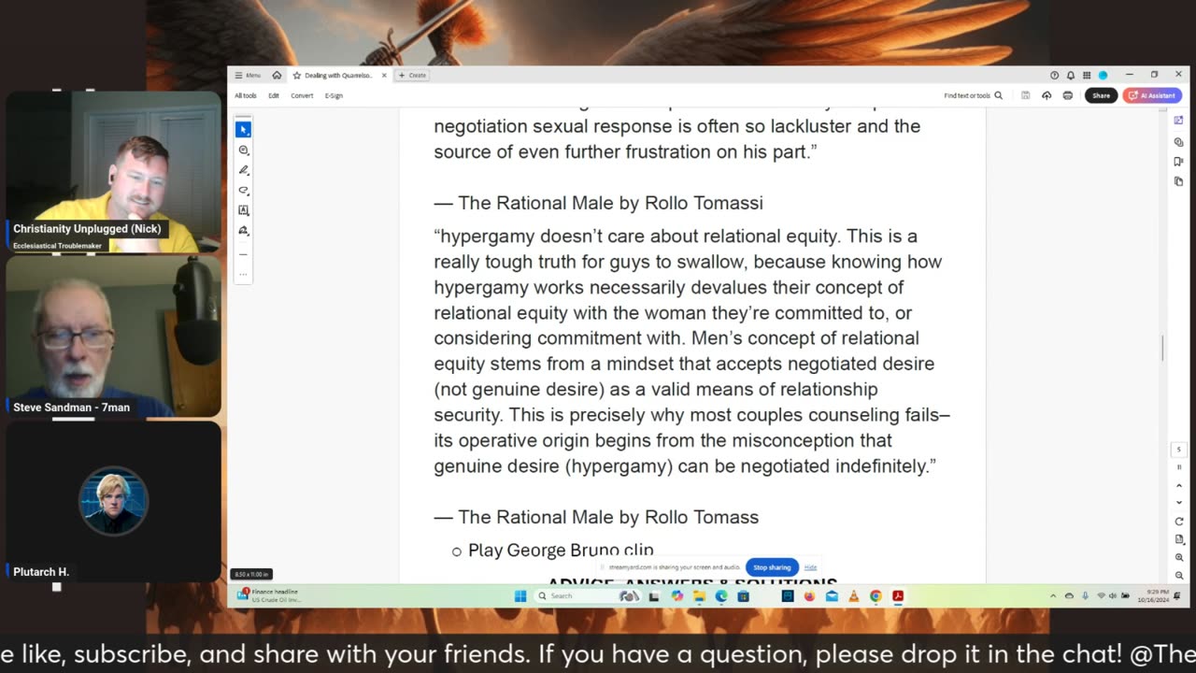The height and width of the screenshot is (673, 1196).
Task: Open the Acrobat Menu hamburger
Action: pos(248,75)
